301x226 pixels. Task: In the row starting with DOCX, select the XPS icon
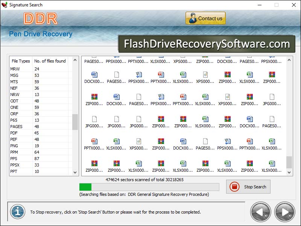point(205,75)
